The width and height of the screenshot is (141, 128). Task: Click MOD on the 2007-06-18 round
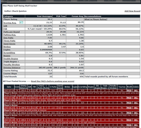pyautogui.click(x=129, y=113)
